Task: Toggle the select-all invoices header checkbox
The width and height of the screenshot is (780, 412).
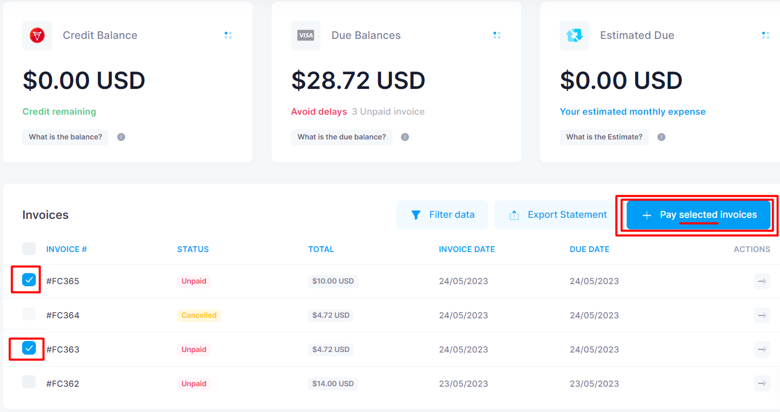Action: [x=29, y=249]
